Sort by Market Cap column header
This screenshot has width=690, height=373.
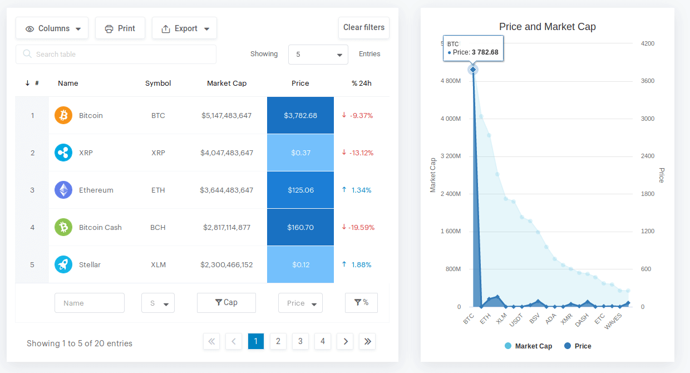[226, 83]
